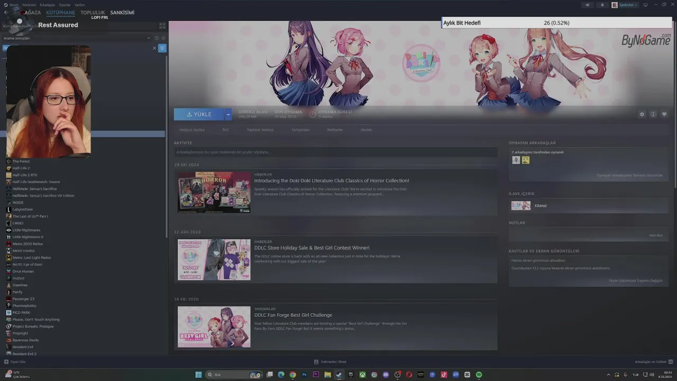The image size is (677, 381).
Task: Click the taskbar Ara search box
Action: tap(234, 375)
